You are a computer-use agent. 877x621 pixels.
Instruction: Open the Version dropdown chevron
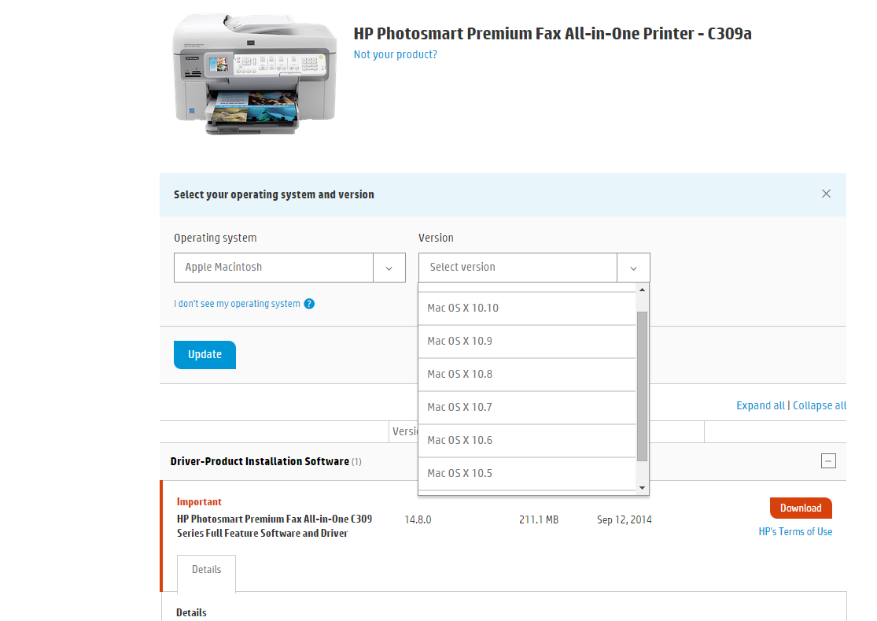coord(633,268)
